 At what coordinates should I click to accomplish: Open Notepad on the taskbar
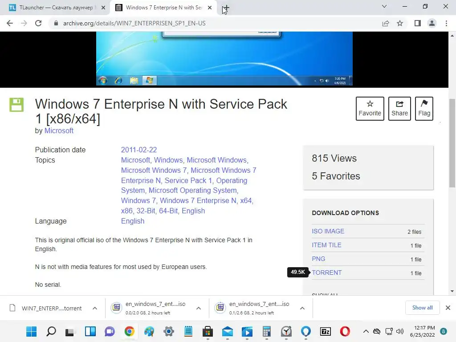point(188,331)
